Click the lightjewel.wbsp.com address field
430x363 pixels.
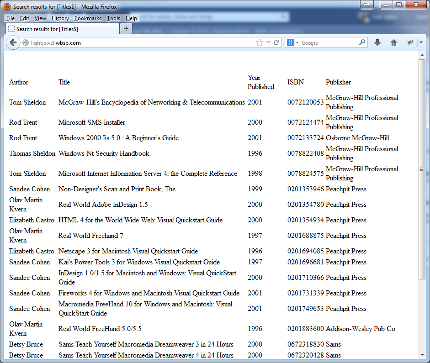tap(143, 43)
